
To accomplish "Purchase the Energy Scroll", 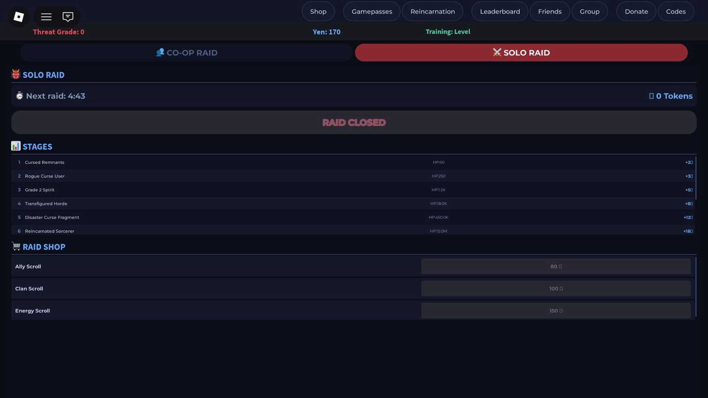I will click(x=556, y=310).
